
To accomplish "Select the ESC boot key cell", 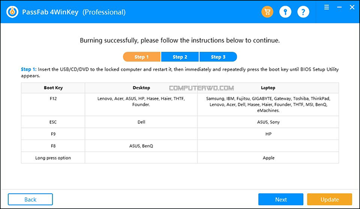I will pos(53,122).
